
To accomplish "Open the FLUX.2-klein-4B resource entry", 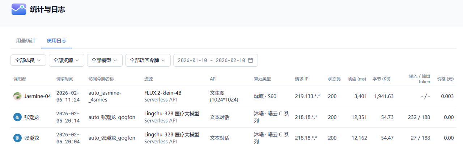I will click(163, 93).
